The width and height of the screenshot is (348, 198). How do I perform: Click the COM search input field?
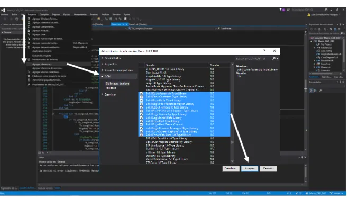click(253, 58)
